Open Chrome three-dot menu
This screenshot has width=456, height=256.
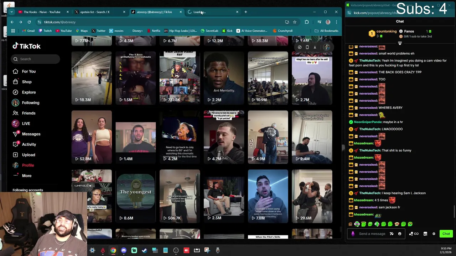click(x=336, y=22)
